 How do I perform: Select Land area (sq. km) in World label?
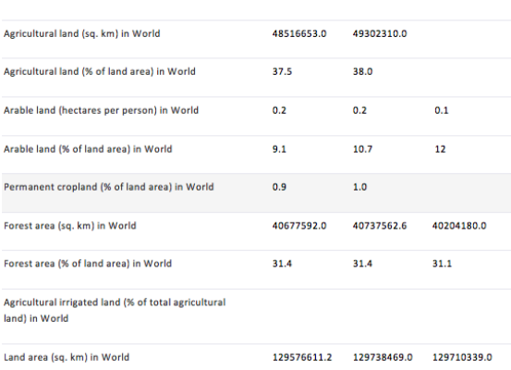(67, 357)
